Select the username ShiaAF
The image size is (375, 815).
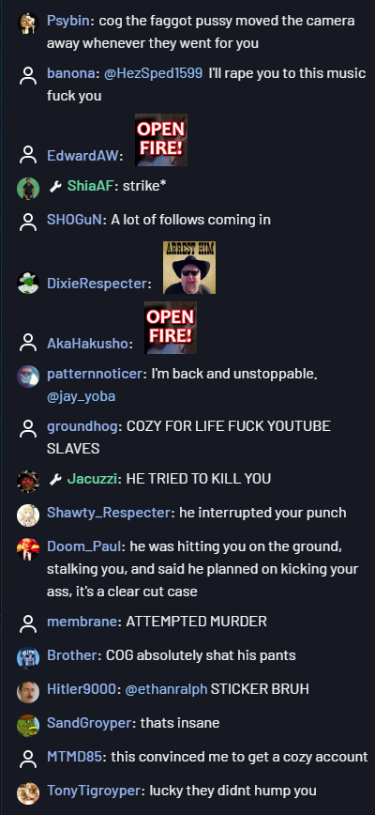click(x=90, y=187)
